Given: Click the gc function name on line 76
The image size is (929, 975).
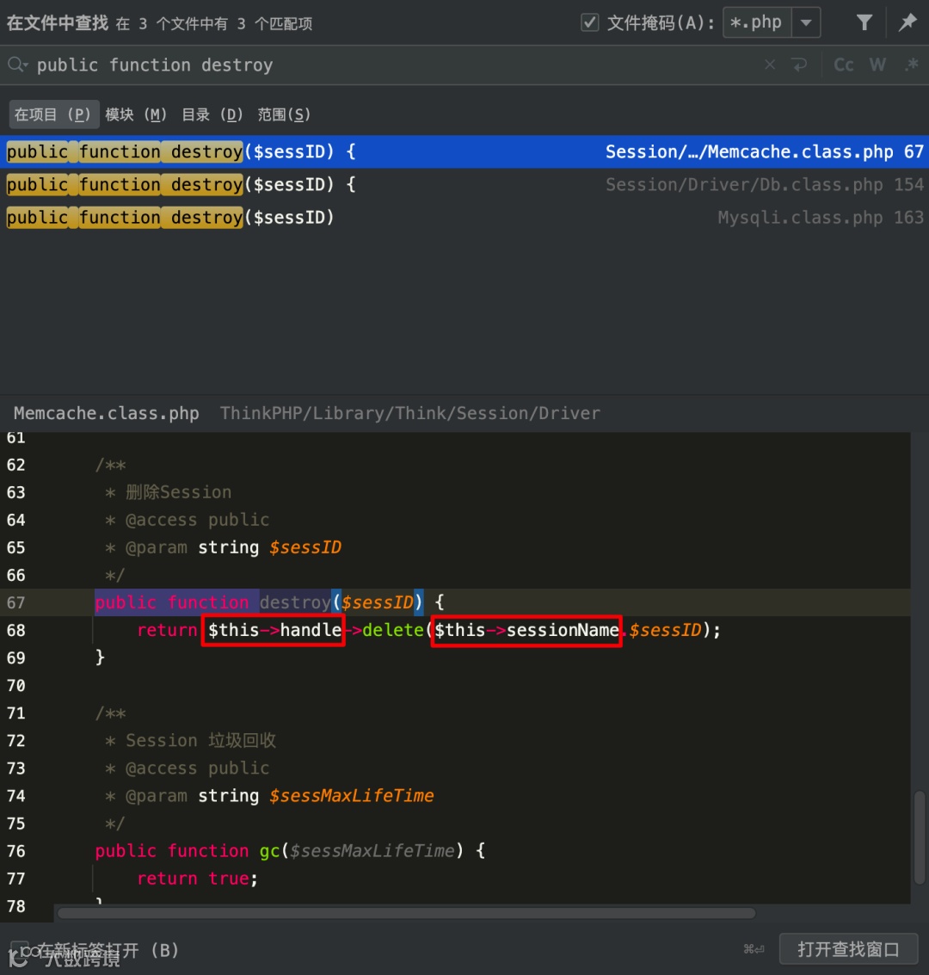Looking at the screenshot, I should (x=270, y=850).
